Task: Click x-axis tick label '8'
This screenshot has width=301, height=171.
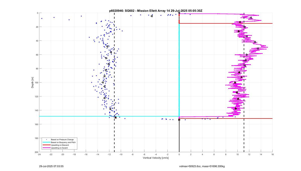Action: [x=226, y=155]
